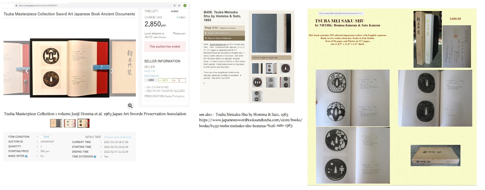Click the Time Extension help icon
The image size is (485, 190).
pos(95,157)
